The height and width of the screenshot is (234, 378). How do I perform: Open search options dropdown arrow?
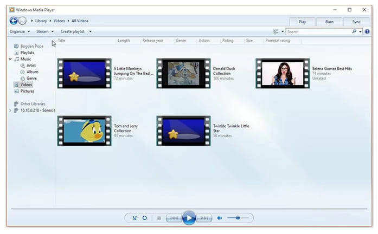(x=360, y=31)
